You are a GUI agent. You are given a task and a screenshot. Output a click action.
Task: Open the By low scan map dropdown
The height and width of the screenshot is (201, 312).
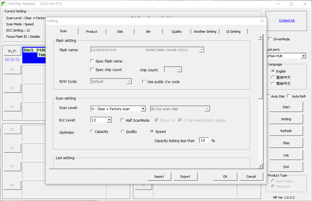tap(207, 109)
